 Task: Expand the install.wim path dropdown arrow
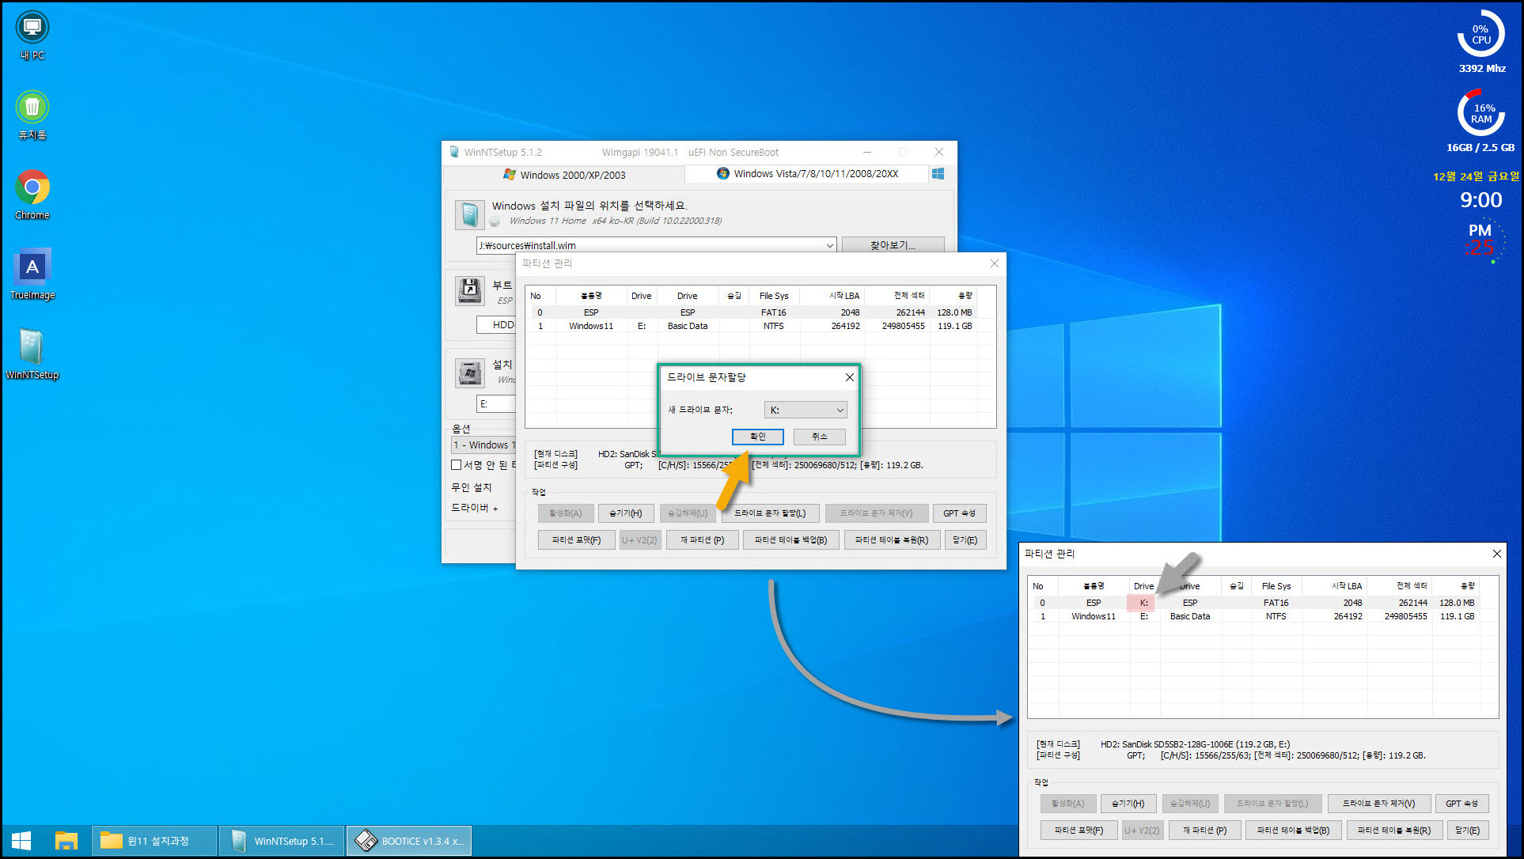pos(829,246)
